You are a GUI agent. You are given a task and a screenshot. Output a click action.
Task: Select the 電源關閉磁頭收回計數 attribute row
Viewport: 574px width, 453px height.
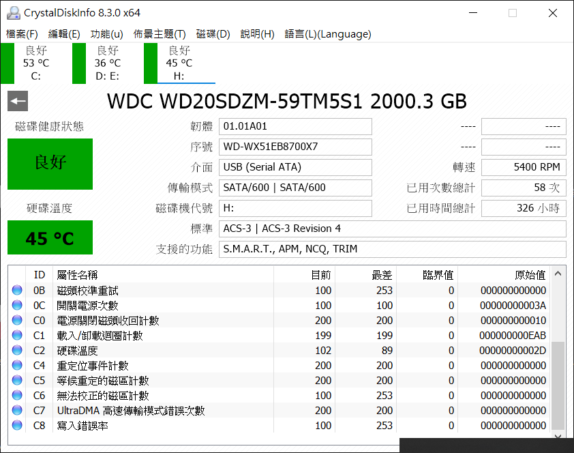(279, 321)
